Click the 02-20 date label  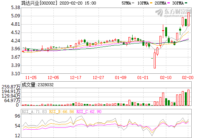[x=188, y=78]
